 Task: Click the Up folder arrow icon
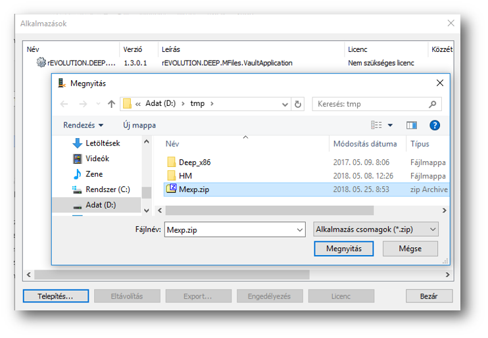(x=112, y=104)
